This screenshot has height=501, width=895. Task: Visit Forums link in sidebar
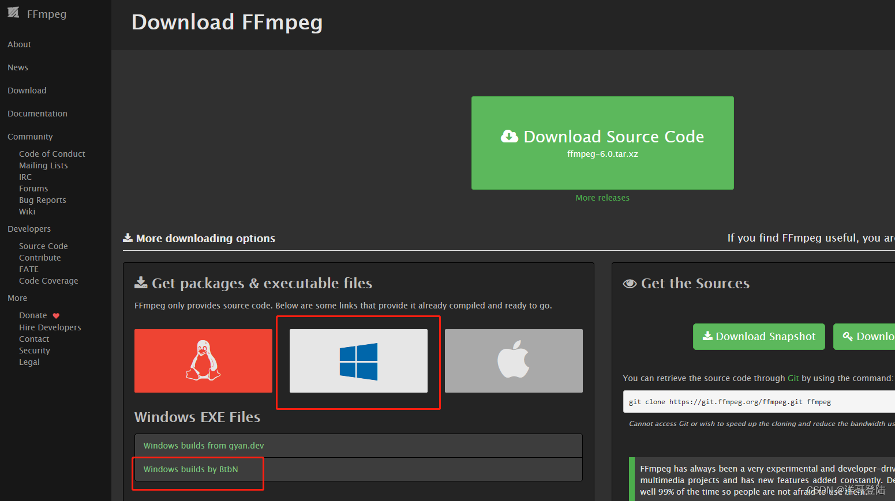(x=33, y=189)
